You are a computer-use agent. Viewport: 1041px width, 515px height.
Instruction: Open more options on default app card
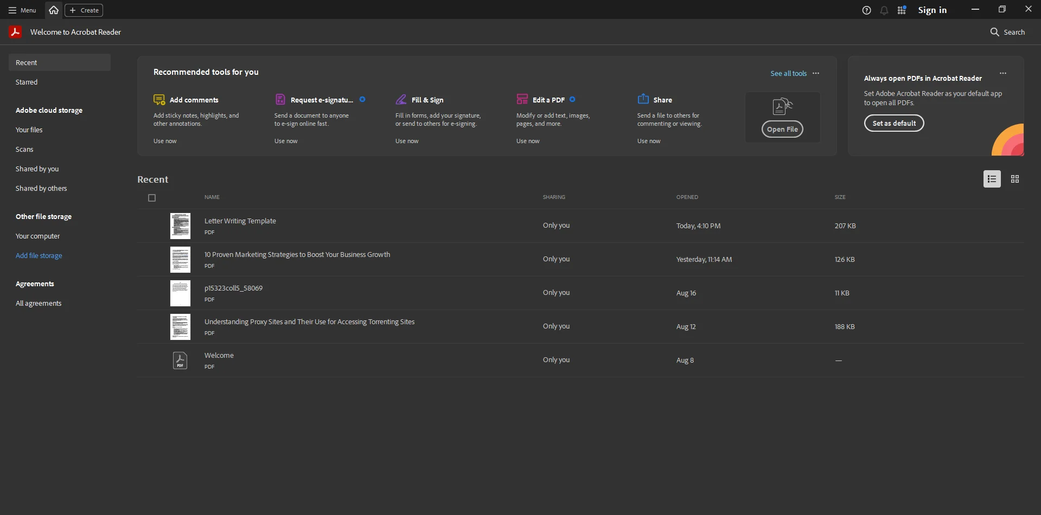[1003, 73]
